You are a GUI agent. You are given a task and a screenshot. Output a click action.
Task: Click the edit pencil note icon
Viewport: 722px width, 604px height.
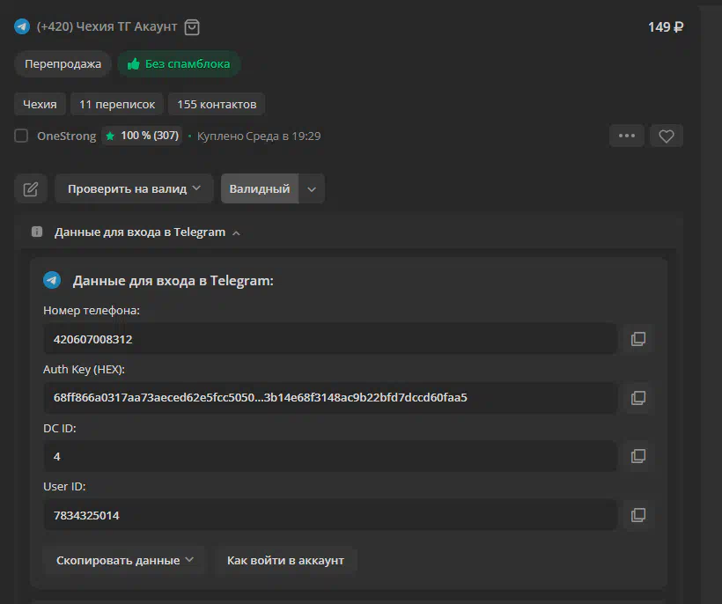[x=31, y=188]
